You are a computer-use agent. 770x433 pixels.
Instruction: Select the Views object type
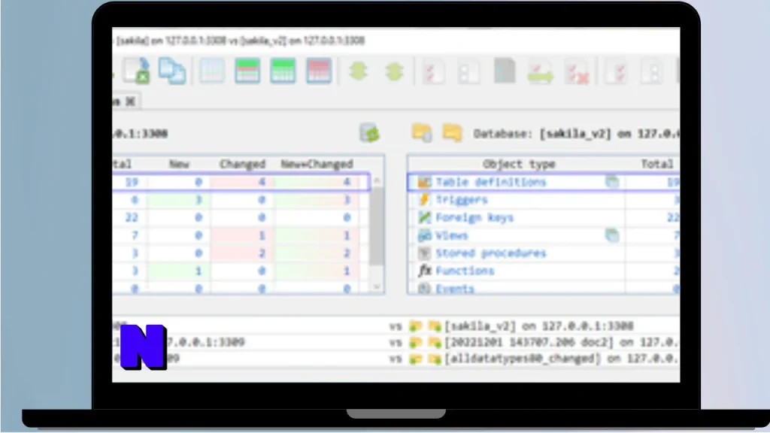(452, 235)
